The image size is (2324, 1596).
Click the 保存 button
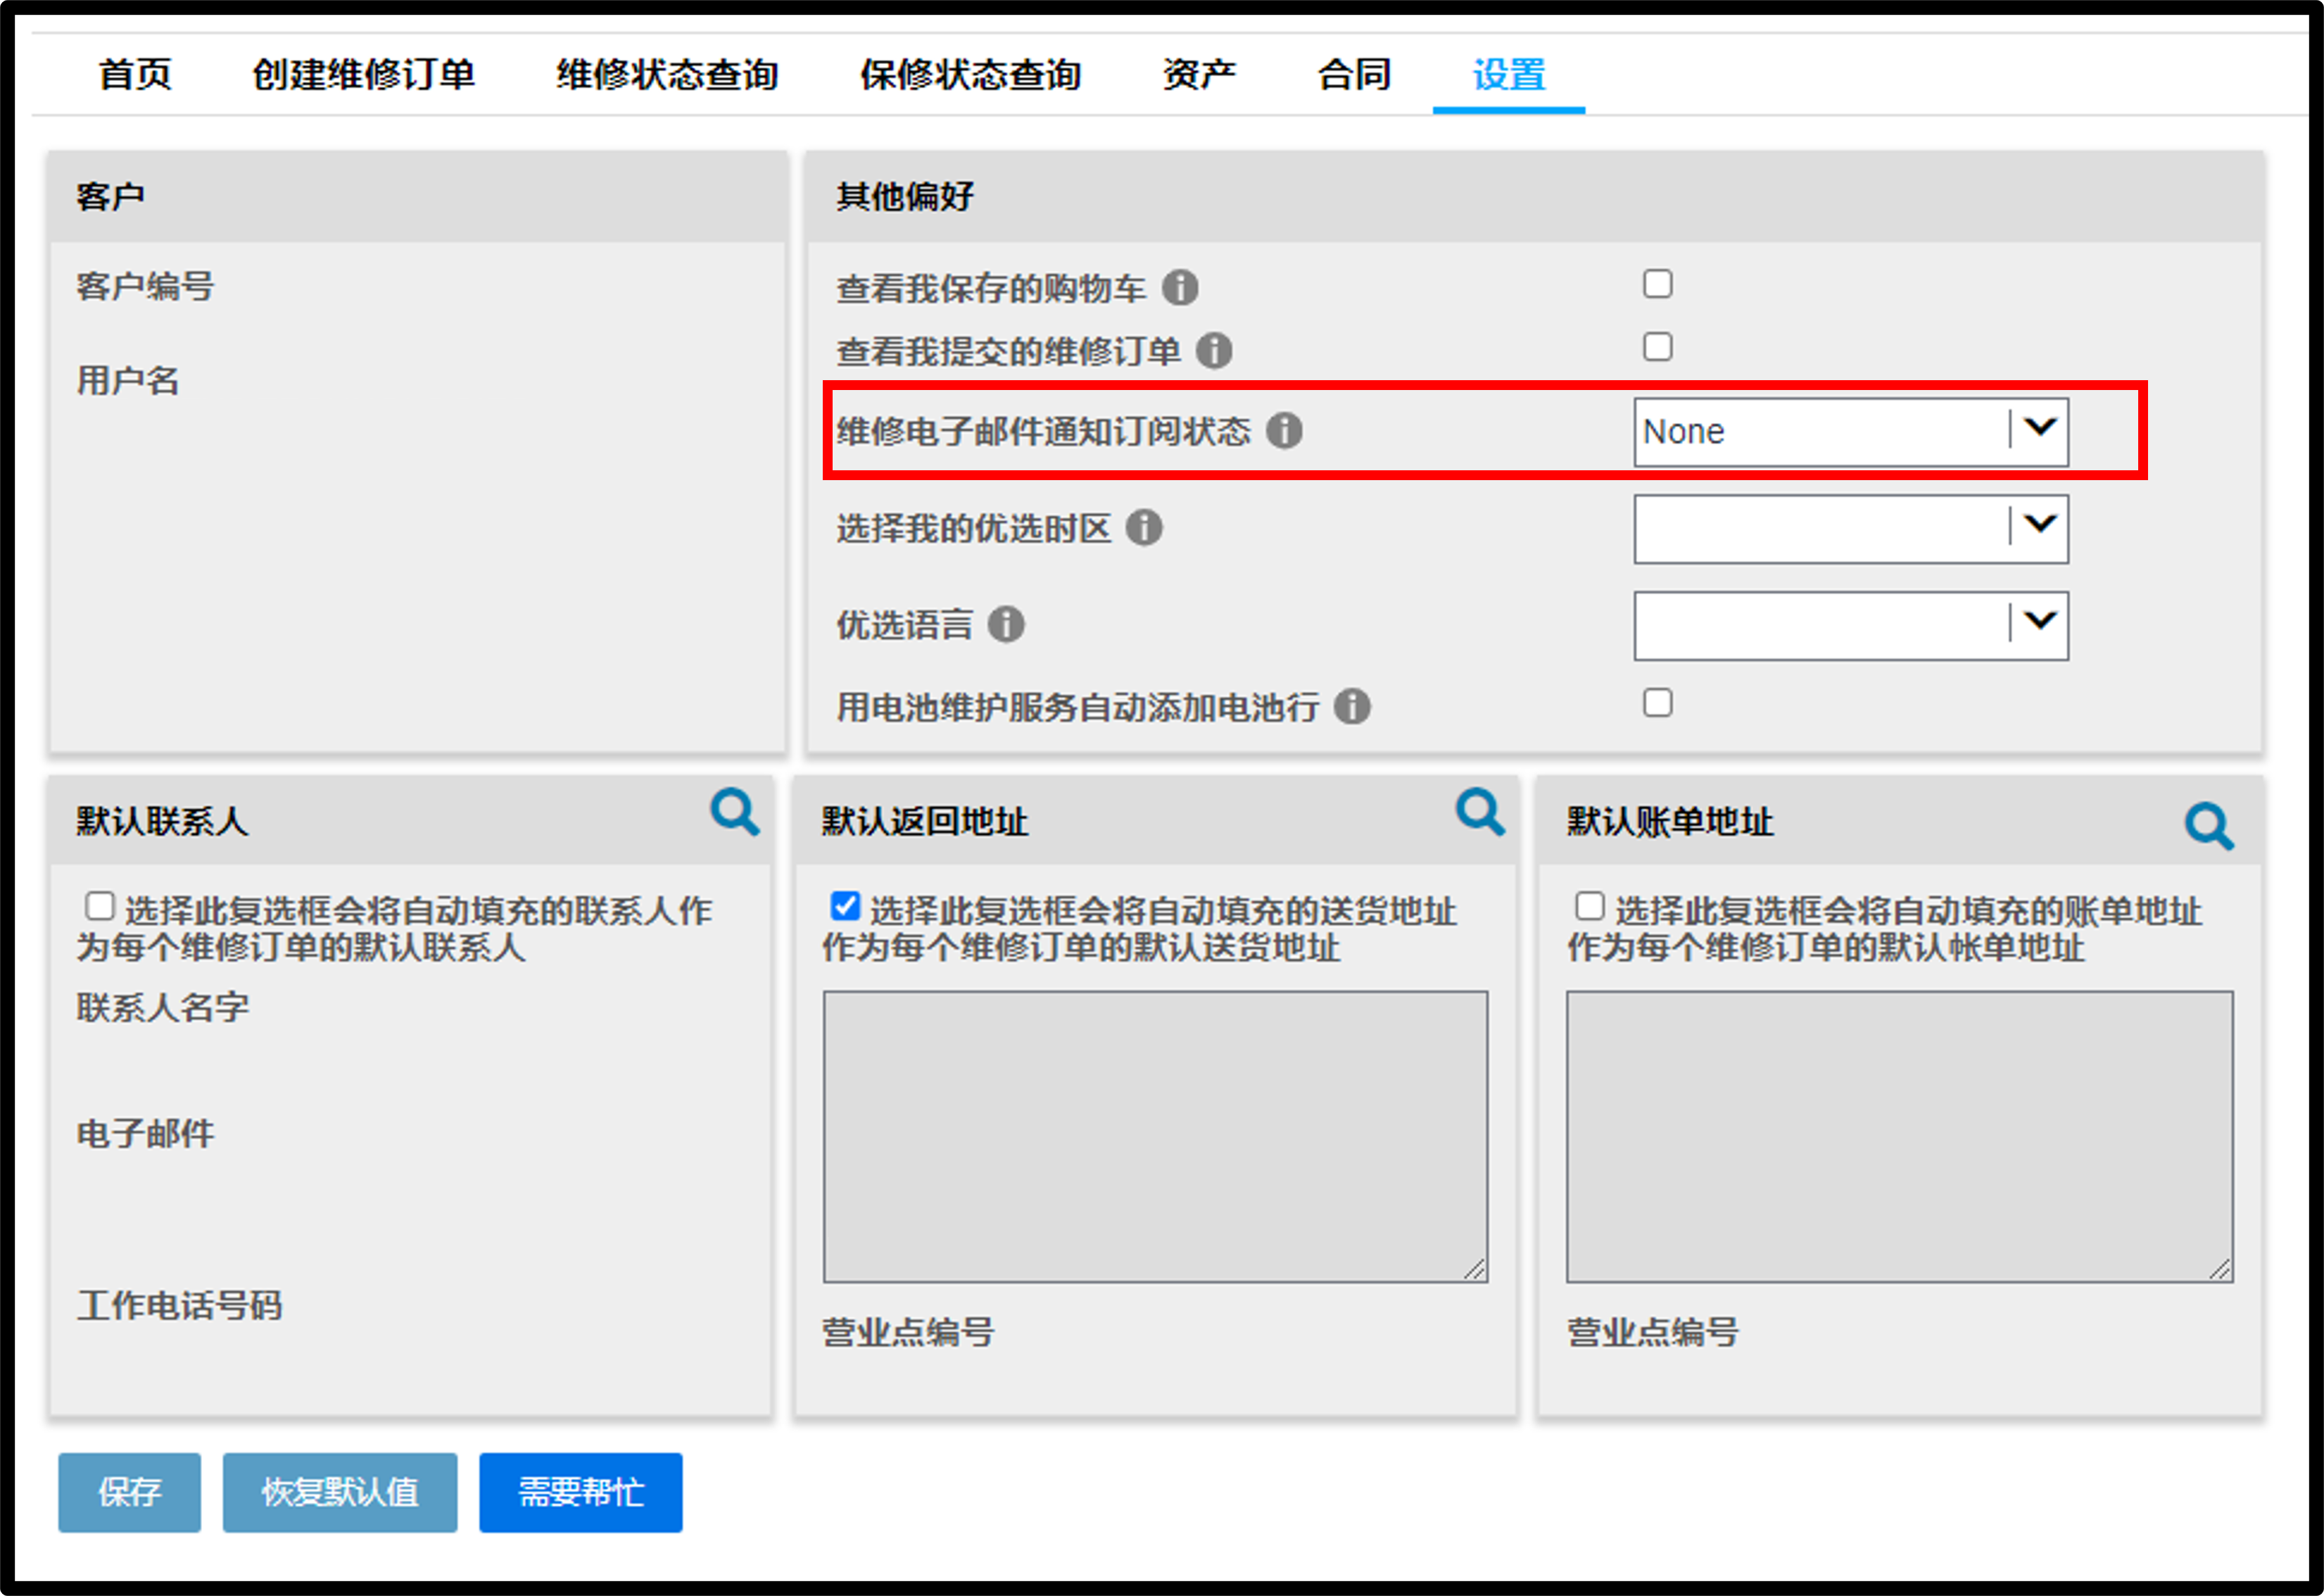coord(129,1492)
